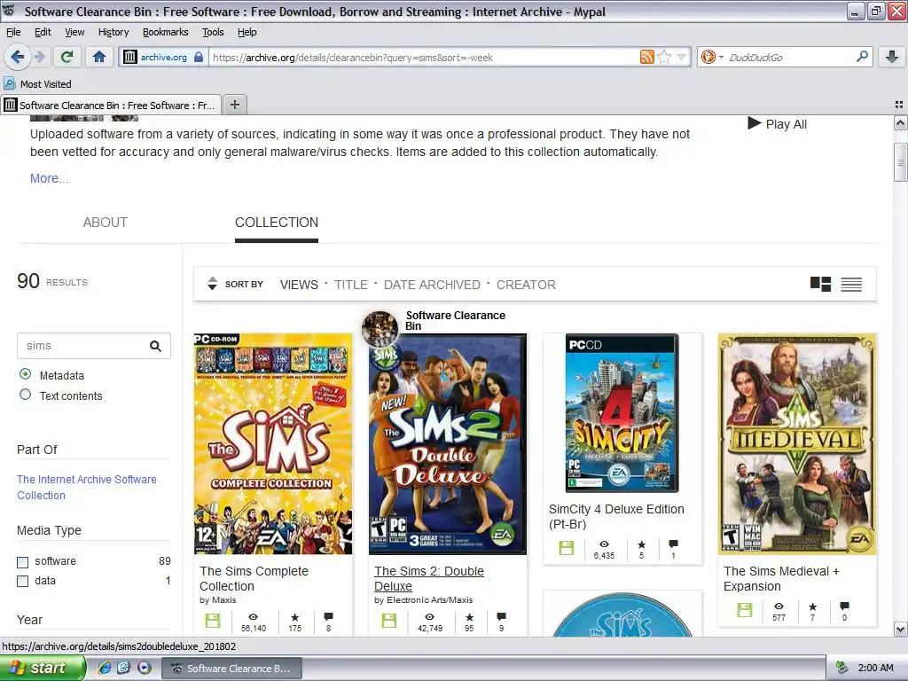Check the data media type checkbox
Viewport: 908px width, 681px height.
point(22,582)
